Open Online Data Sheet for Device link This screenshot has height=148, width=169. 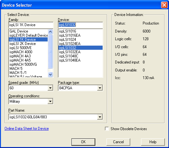26,129
